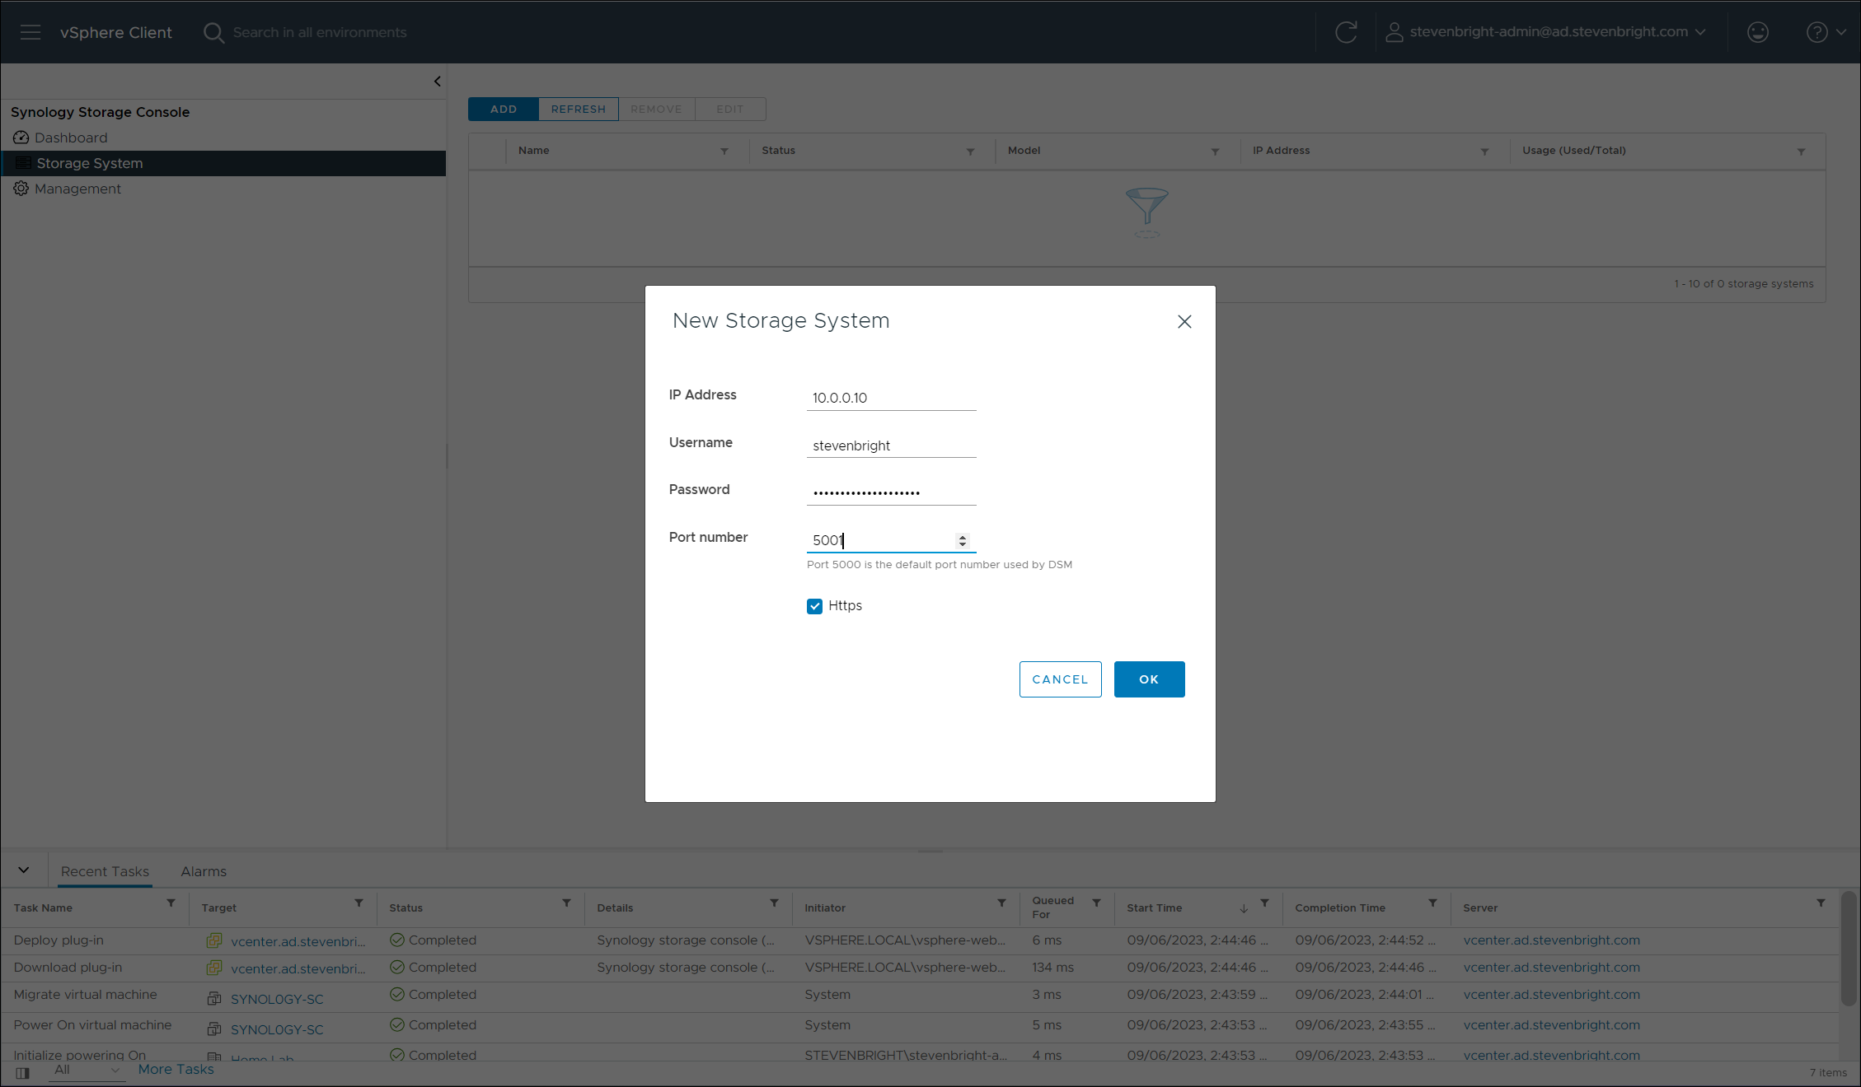This screenshot has width=1861, height=1087.
Task: Switch to the Alarms tab
Action: click(204, 871)
